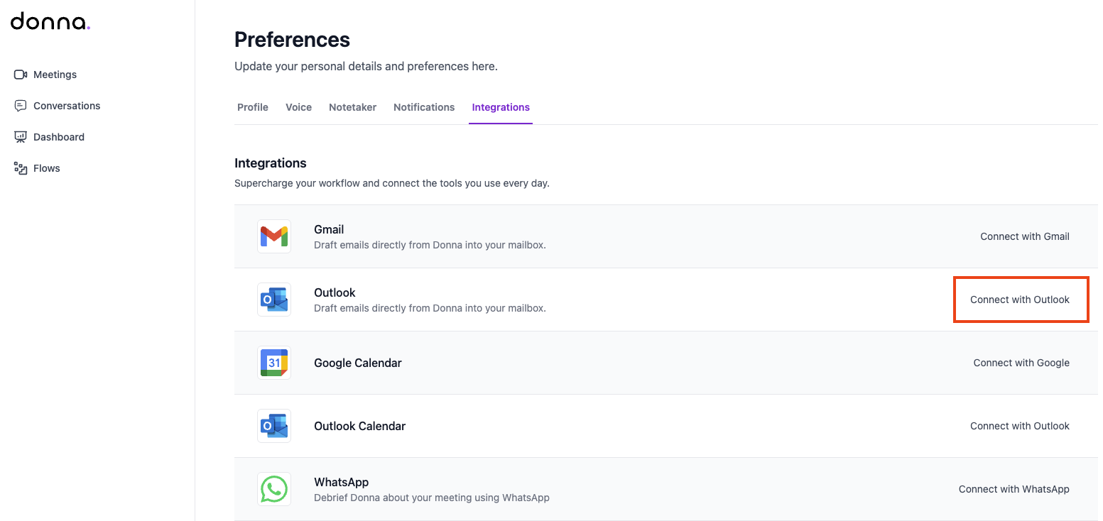Click the Gmail app icon

coord(274,236)
